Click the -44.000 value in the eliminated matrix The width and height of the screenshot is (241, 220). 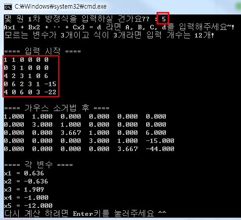click(160, 149)
